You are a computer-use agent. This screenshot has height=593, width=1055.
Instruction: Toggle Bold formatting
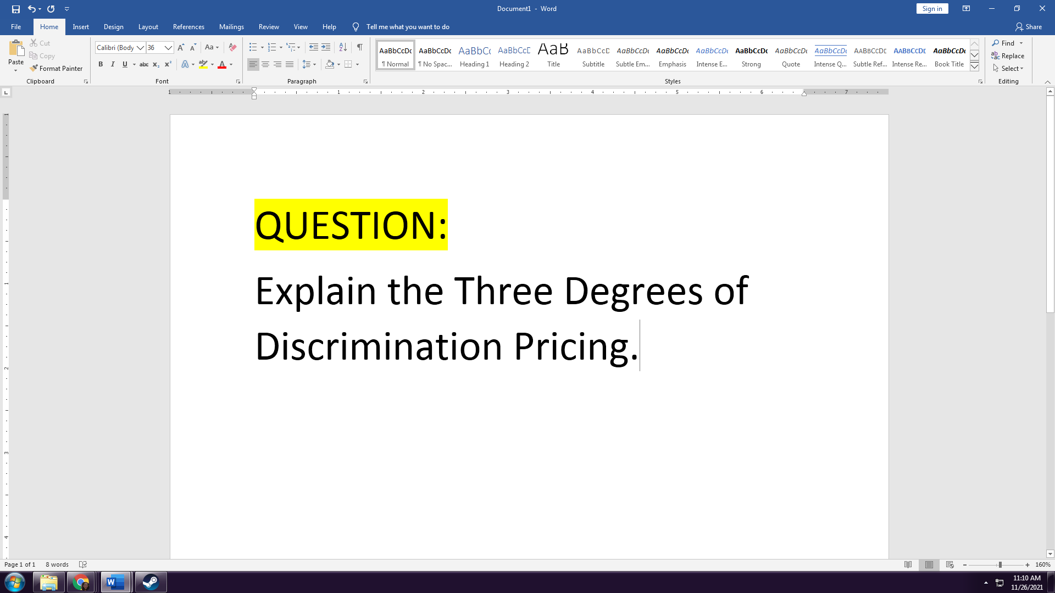click(101, 65)
